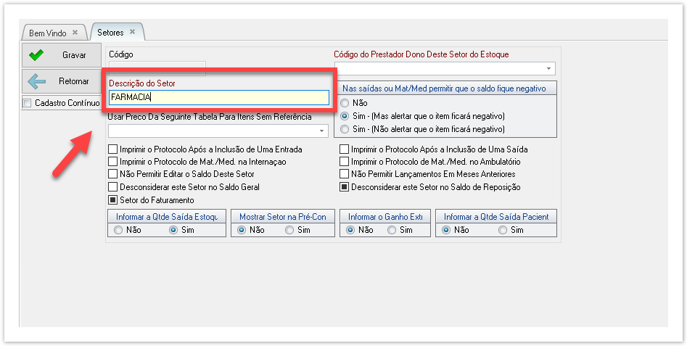This screenshot has width=687, height=346.
Task: Switch to the Bem Vindo tab
Action: tap(48, 33)
